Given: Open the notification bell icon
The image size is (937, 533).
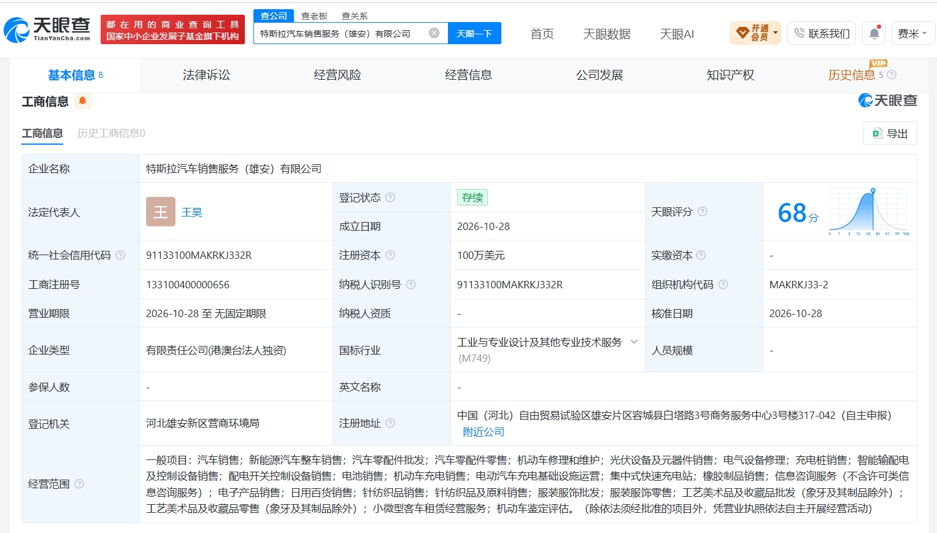Looking at the screenshot, I should coord(874,33).
